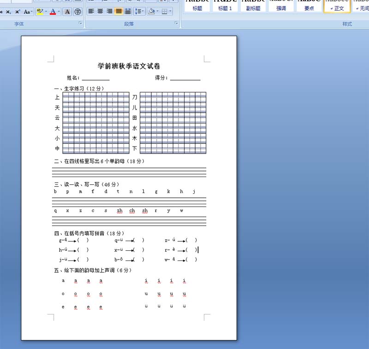Click the character 水 in the document
The image size is (369, 349).
pyautogui.click(x=135, y=128)
